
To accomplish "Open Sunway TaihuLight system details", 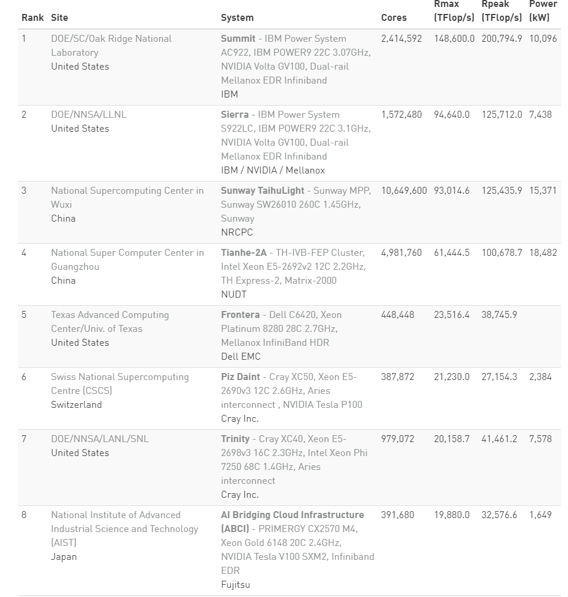I will tap(262, 190).
